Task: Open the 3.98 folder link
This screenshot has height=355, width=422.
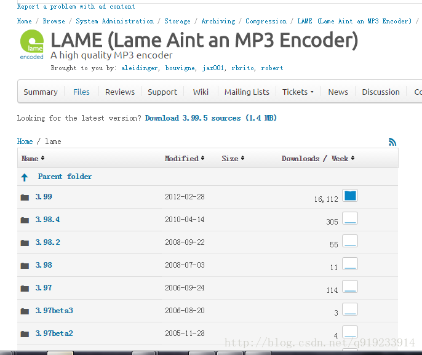Action: click(x=44, y=265)
